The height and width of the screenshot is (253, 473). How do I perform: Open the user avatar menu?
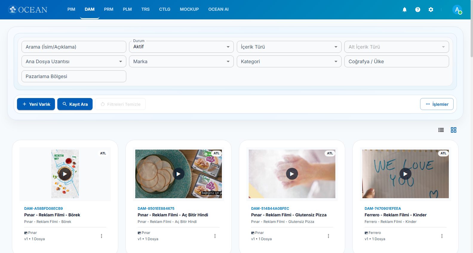(457, 10)
